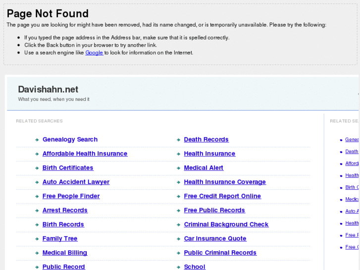Click the arrow icon beside Genealogy Search
Image resolution: width=360 pixels, height=270 pixels.
(x=37, y=140)
